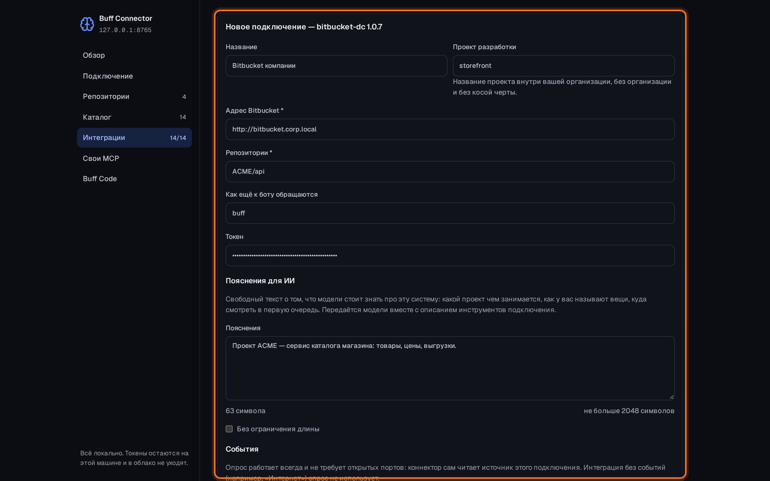Click the Новое подключение bitbucket-dc 1.0.7 title
The width and height of the screenshot is (770, 481).
point(304,27)
